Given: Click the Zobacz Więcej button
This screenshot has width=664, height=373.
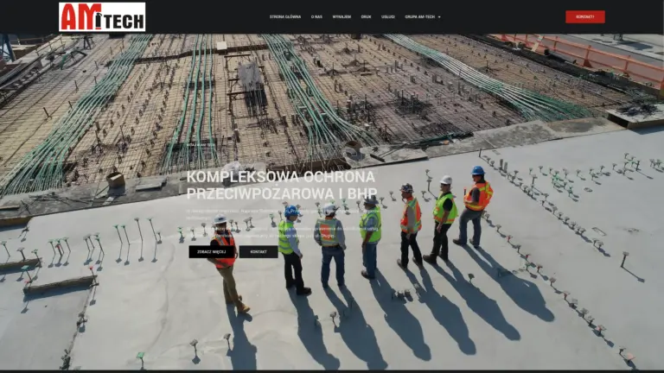Looking at the screenshot, I should click(211, 251).
